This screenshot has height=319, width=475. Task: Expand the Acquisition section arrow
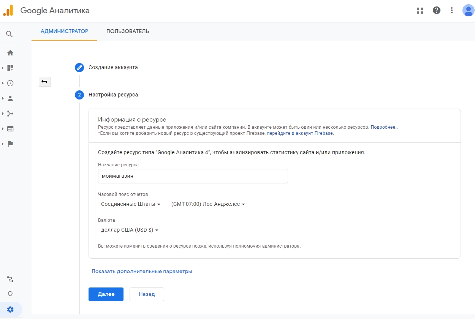coord(3,114)
